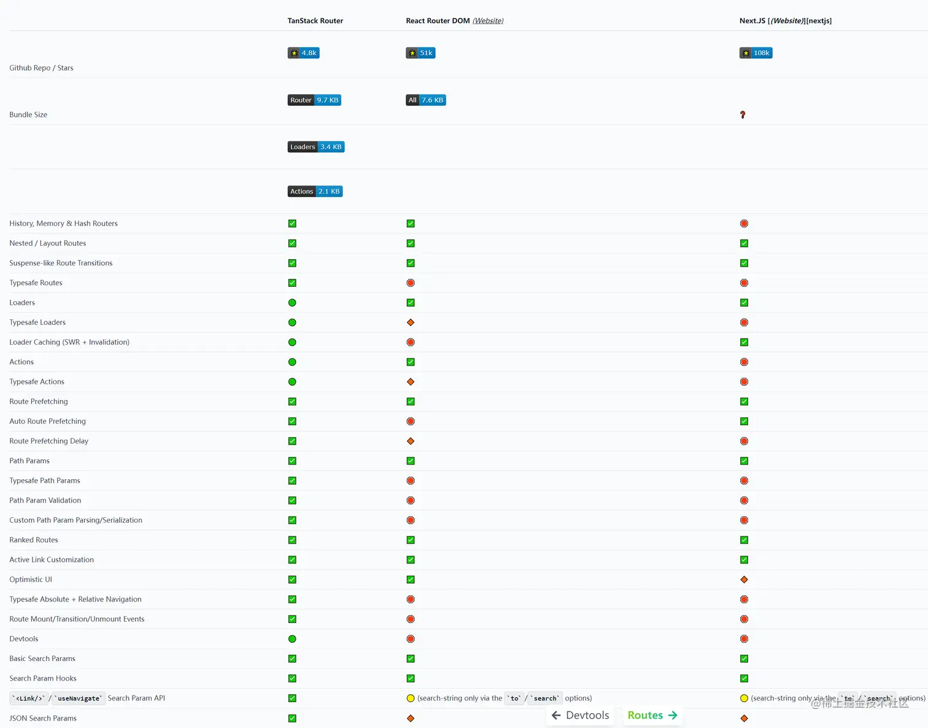Click TanStack checkmark for History, Memory & Hash Routers
928x728 pixels.
(292, 224)
